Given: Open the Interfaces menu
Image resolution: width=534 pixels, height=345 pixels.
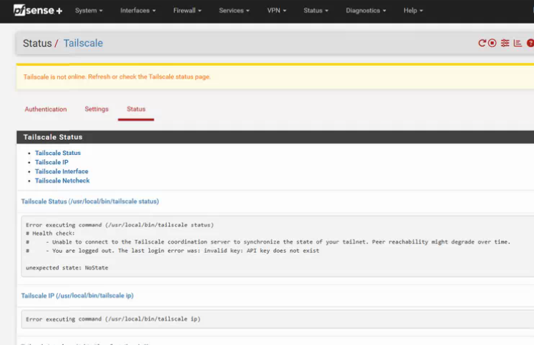Looking at the screenshot, I should 138,11.
